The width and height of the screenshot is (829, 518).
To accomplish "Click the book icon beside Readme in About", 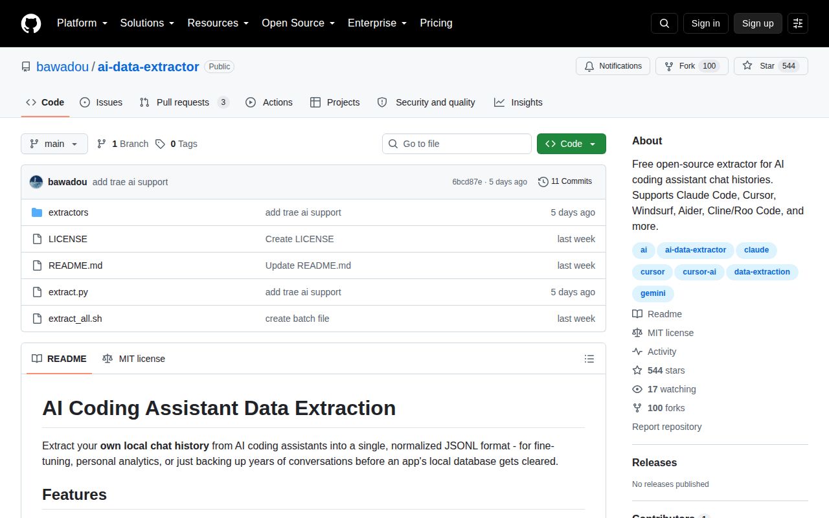I will [x=637, y=314].
